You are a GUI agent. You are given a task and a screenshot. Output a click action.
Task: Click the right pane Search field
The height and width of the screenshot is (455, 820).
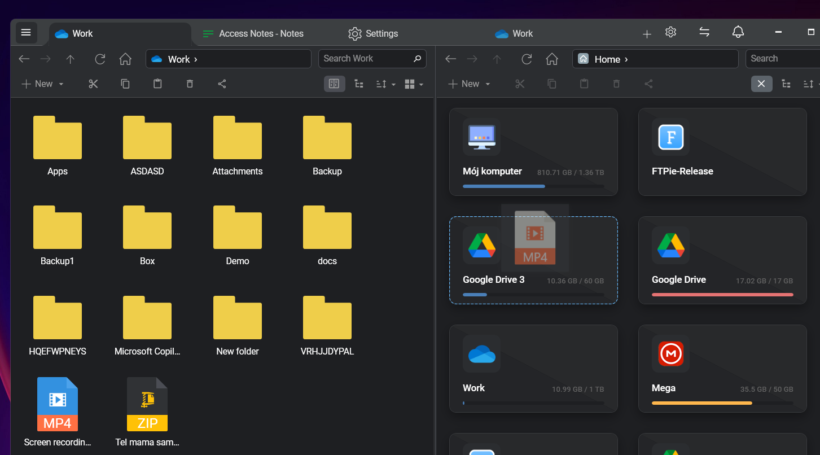(x=783, y=59)
